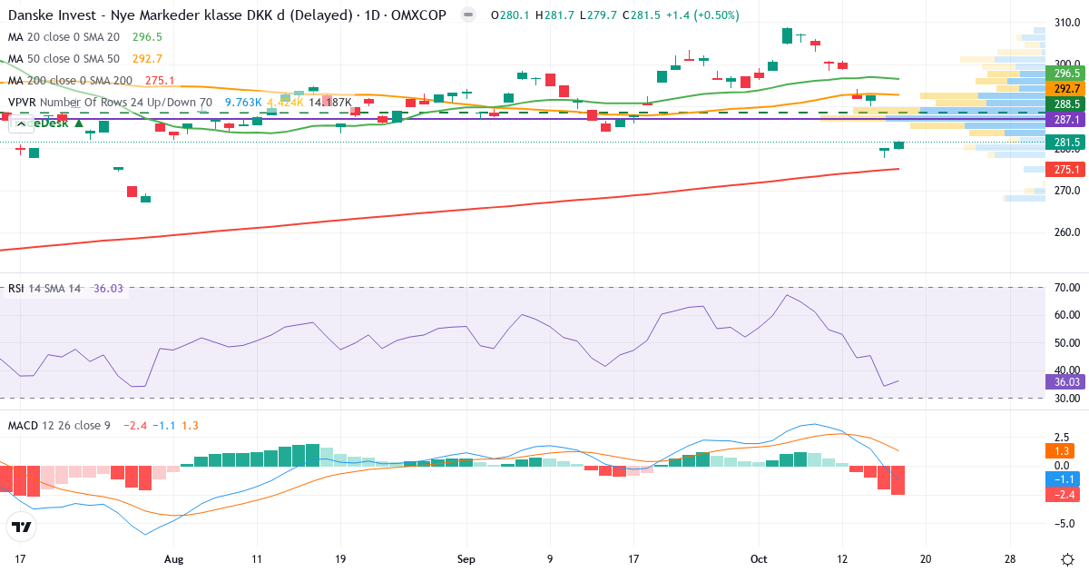Click the red 275.1 price axis label
The image size is (1089, 572).
[x=1066, y=170]
